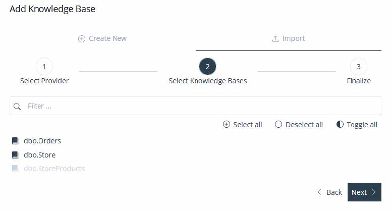Jump to step 3 Finalize

coord(358,67)
